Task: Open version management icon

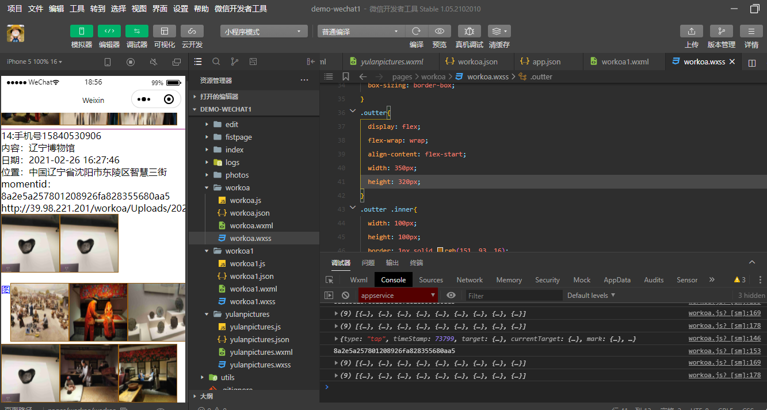Action: coord(721,31)
